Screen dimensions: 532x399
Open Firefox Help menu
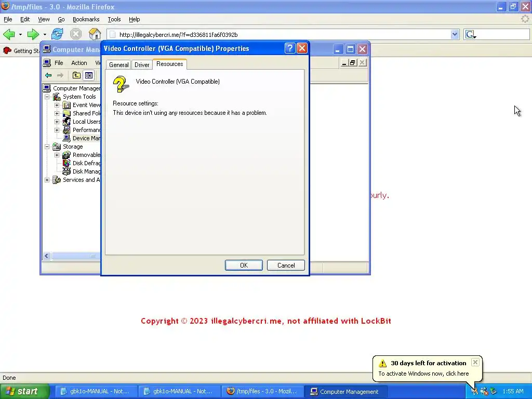pos(135,19)
